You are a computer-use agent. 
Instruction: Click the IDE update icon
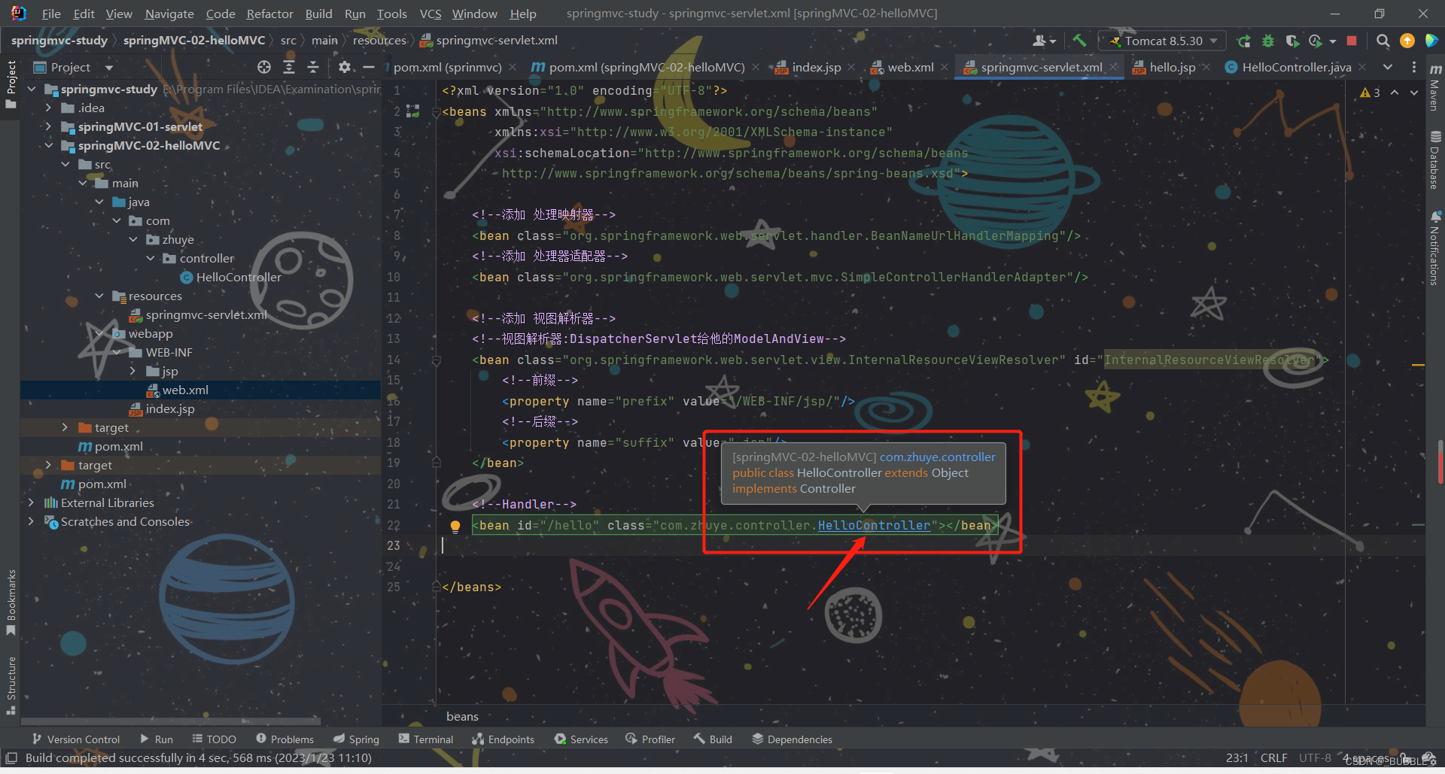1407,41
